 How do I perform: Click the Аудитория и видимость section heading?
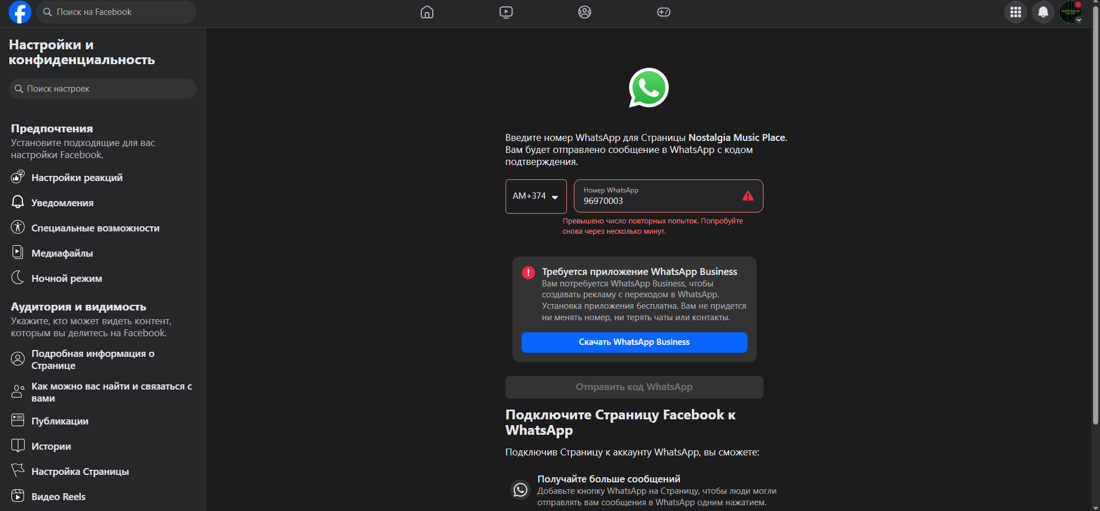(79, 307)
